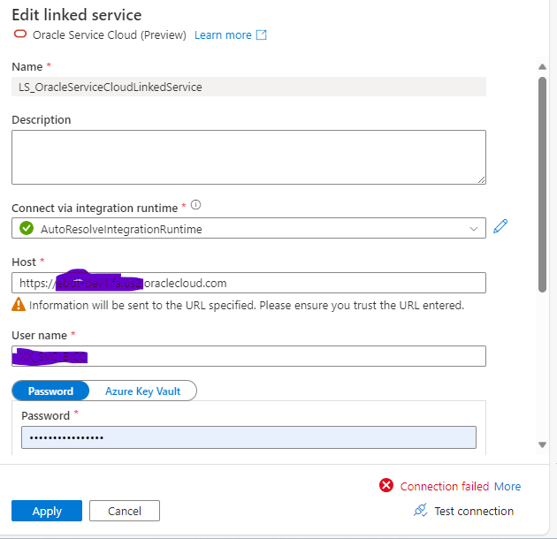Click the scrollbar down arrow

(x=542, y=444)
